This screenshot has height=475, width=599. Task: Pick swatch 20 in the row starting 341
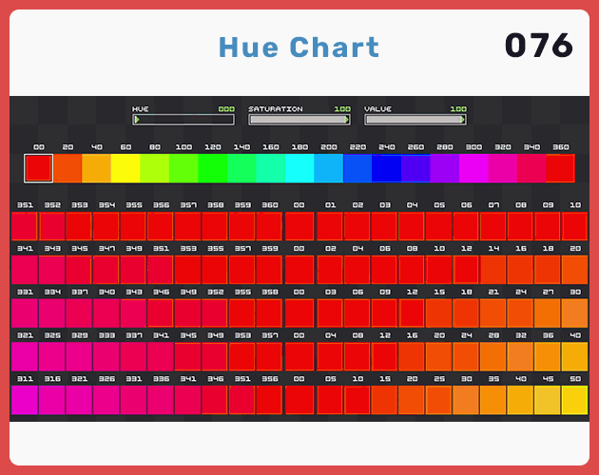click(574, 270)
